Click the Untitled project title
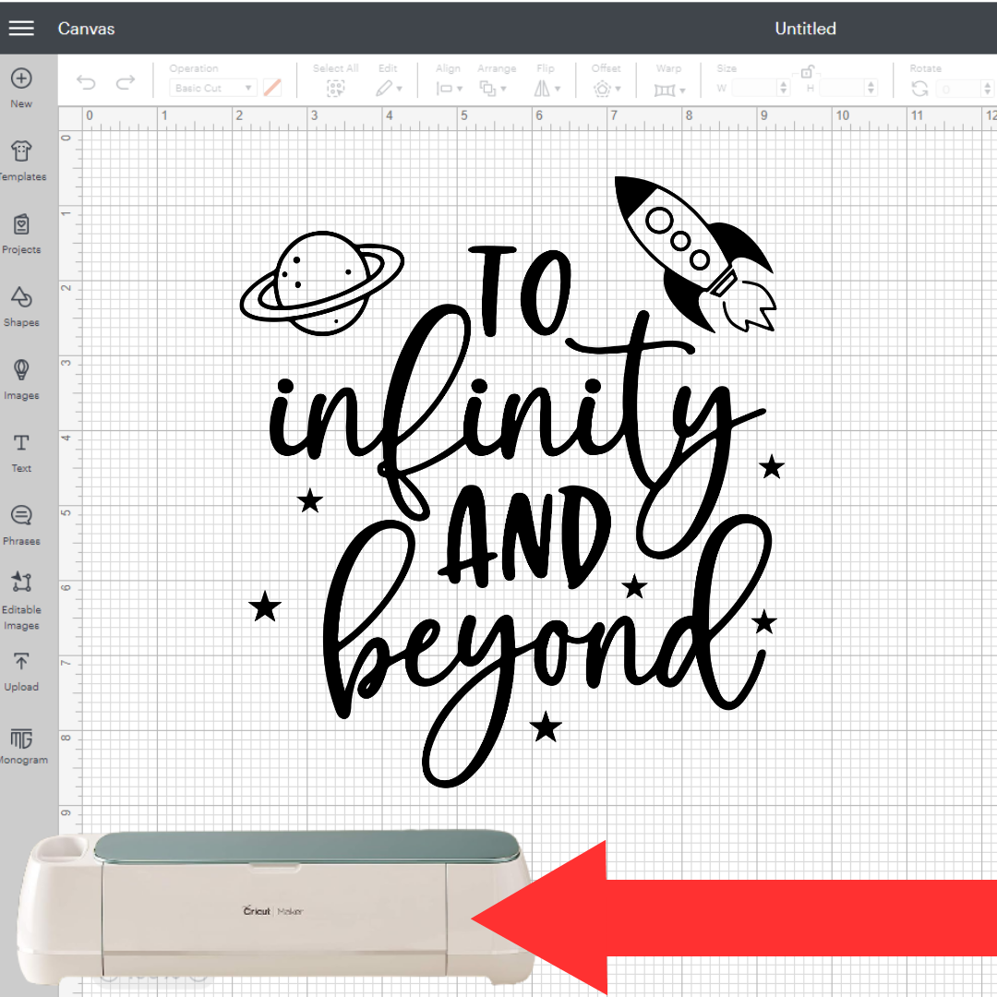 pyautogui.click(x=805, y=28)
